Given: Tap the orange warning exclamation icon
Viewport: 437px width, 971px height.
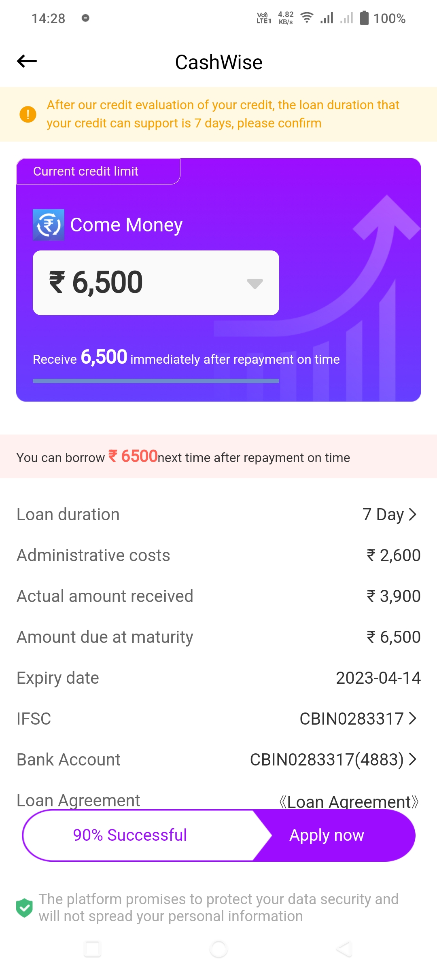Looking at the screenshot, I should click(28, 114).
